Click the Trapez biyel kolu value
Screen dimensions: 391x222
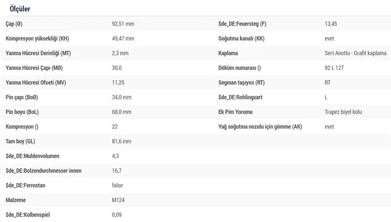pos(343,112)
